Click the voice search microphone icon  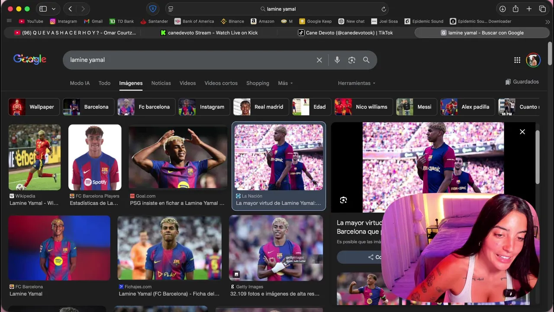click(337, 60)
